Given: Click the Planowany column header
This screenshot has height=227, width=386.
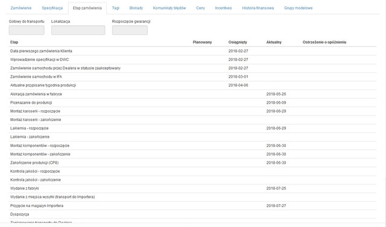Looking at the screenshot, I should pyautogui.click(x=202, y=42).
